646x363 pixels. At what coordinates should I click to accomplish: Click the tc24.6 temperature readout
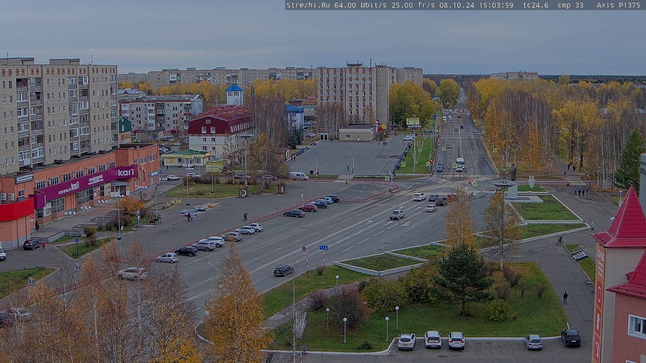tap(536, 5)
